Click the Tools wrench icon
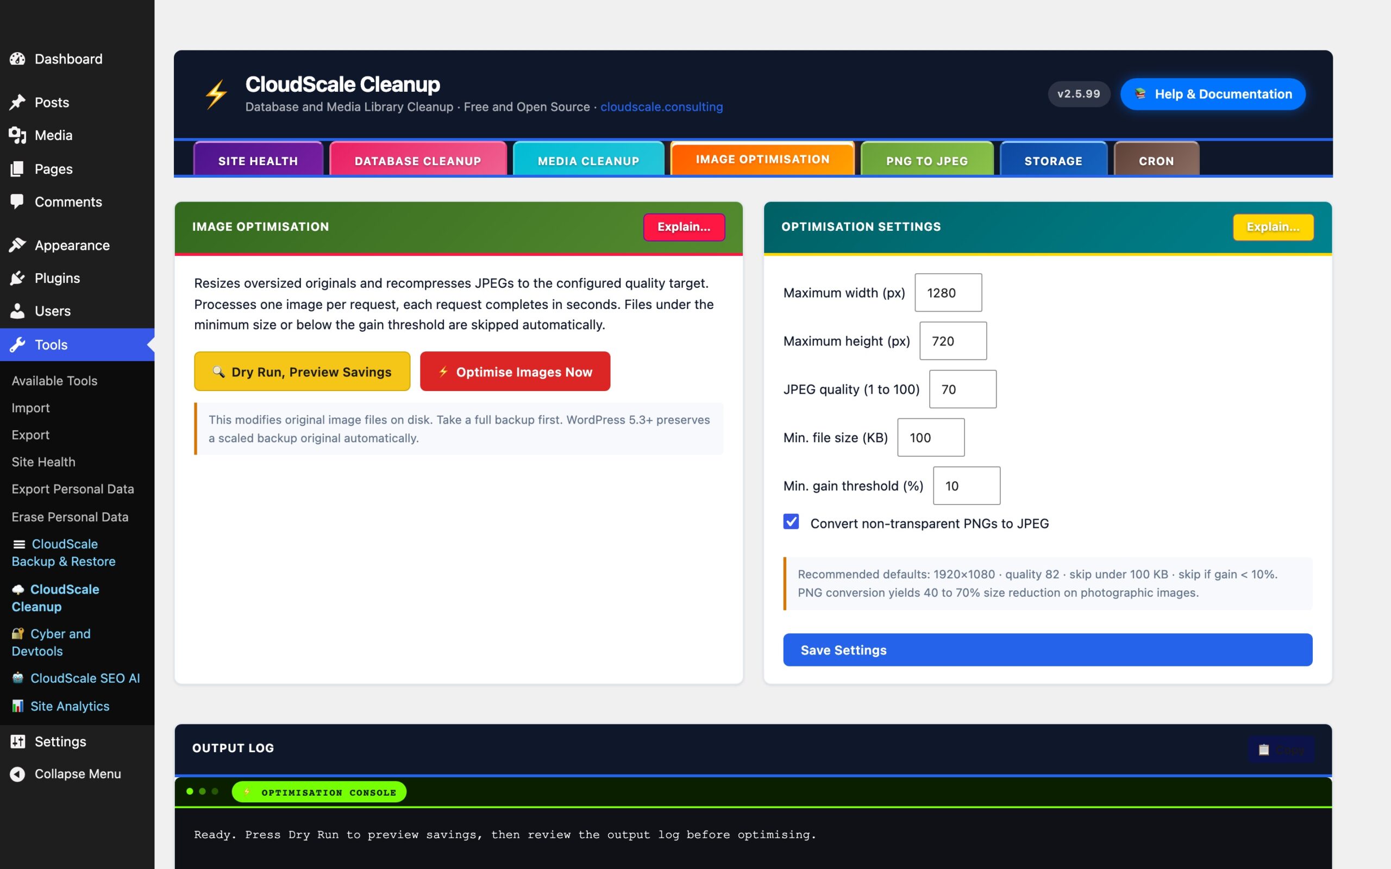This screenshot has width=1391, height=869. tap(17, 344)
